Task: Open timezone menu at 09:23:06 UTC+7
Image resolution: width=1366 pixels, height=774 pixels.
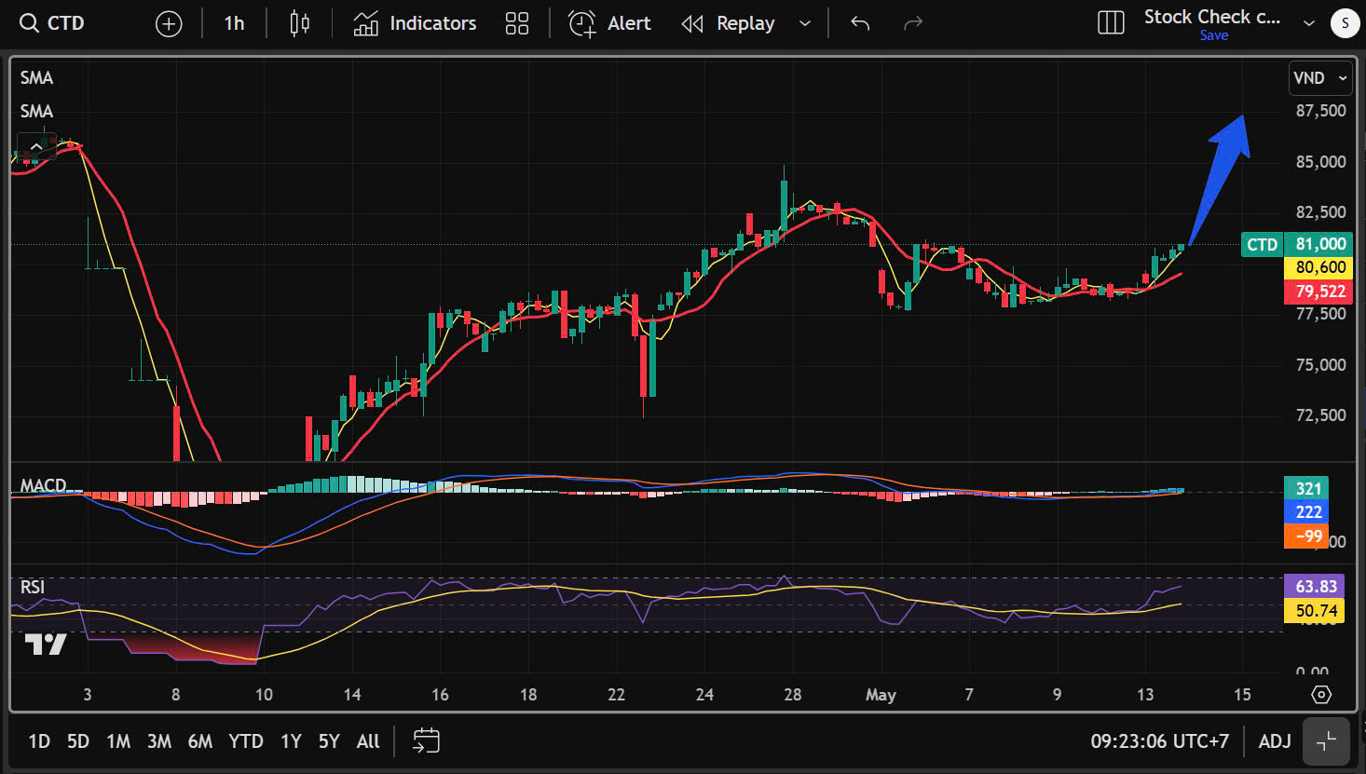Action: coord(1160,741)
